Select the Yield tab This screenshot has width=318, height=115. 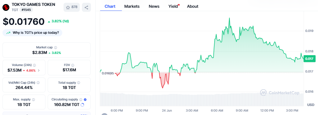tap(173, 7)
